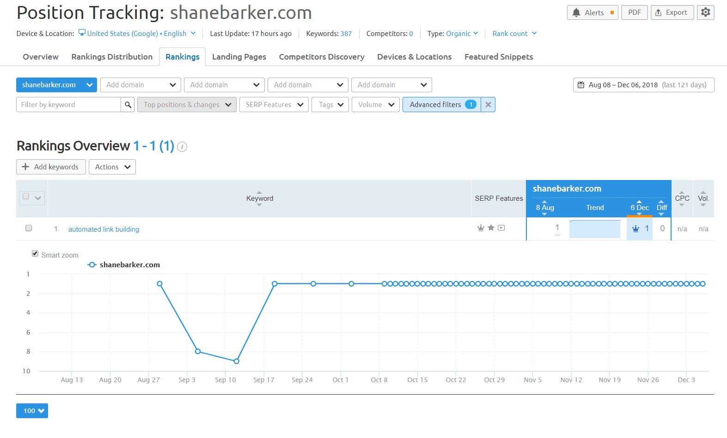This screenshot has height=438, width=727.
Task: Switch to the Landing Pages tab
Action: pos(239,57)
